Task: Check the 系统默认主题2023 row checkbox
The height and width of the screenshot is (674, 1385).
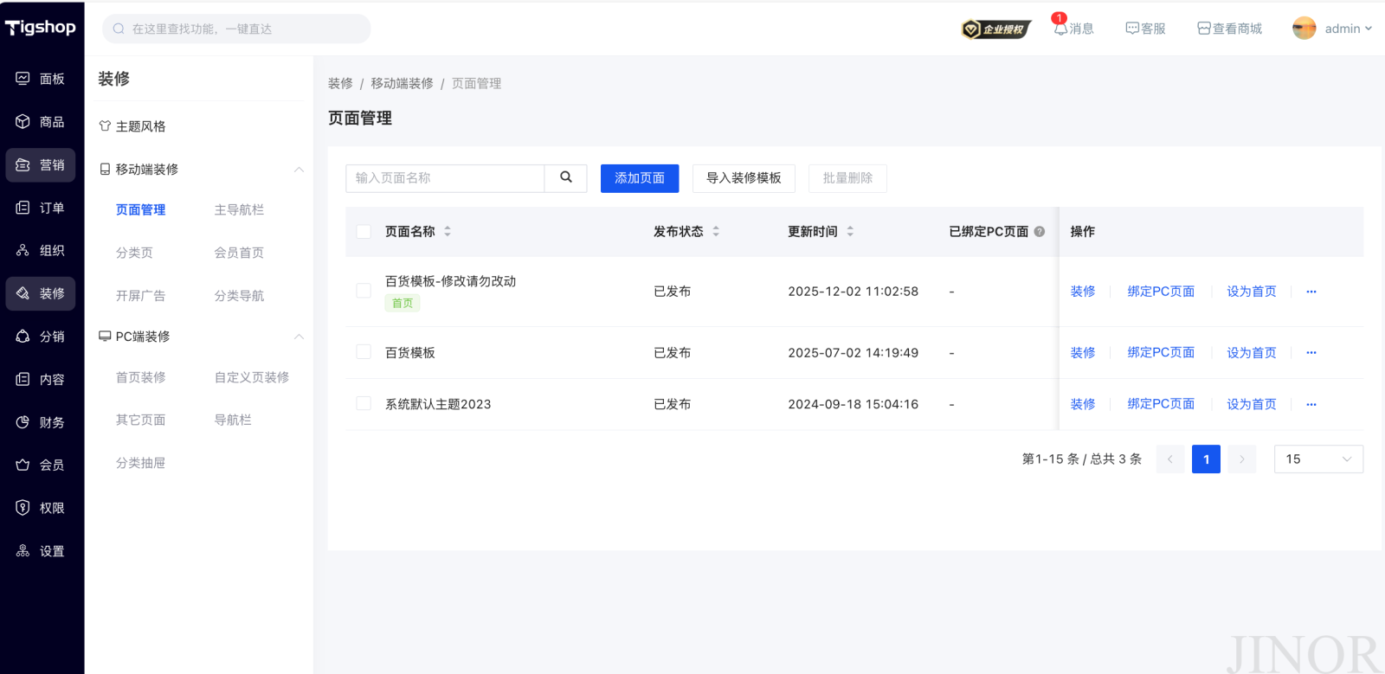Action: pyautogui.click(x=364, y=403)
